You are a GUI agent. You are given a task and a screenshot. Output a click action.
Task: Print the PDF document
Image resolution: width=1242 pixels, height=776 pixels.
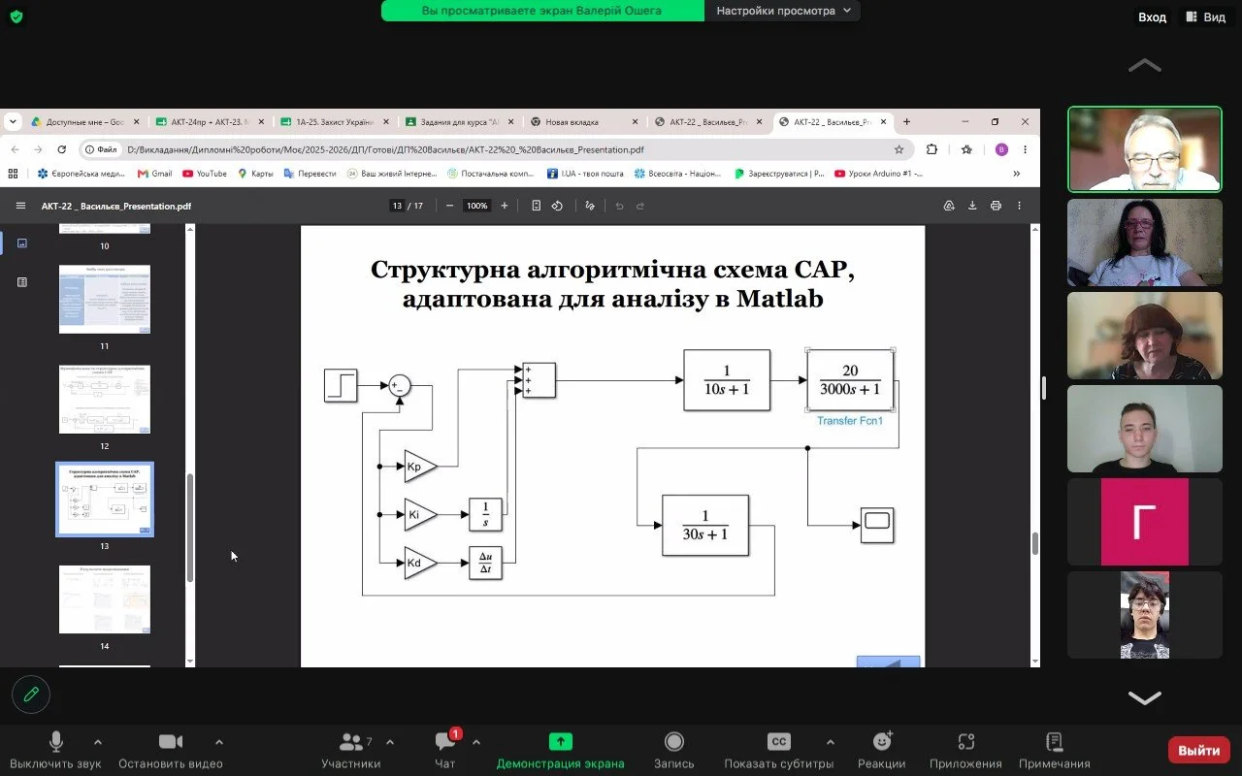point(996,206)
